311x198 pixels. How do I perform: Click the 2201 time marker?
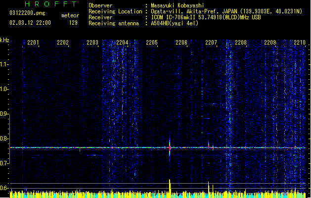pyautogui.click(x=33, y=42)
